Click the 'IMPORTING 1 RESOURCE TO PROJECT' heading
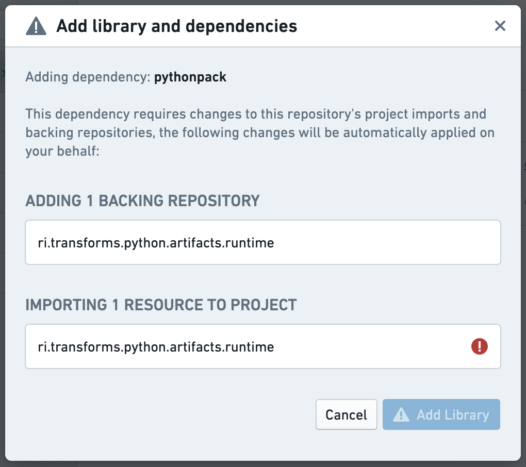The height and width of the screenshot is (467, 526). pyautogui.click(x=161, y=305)
